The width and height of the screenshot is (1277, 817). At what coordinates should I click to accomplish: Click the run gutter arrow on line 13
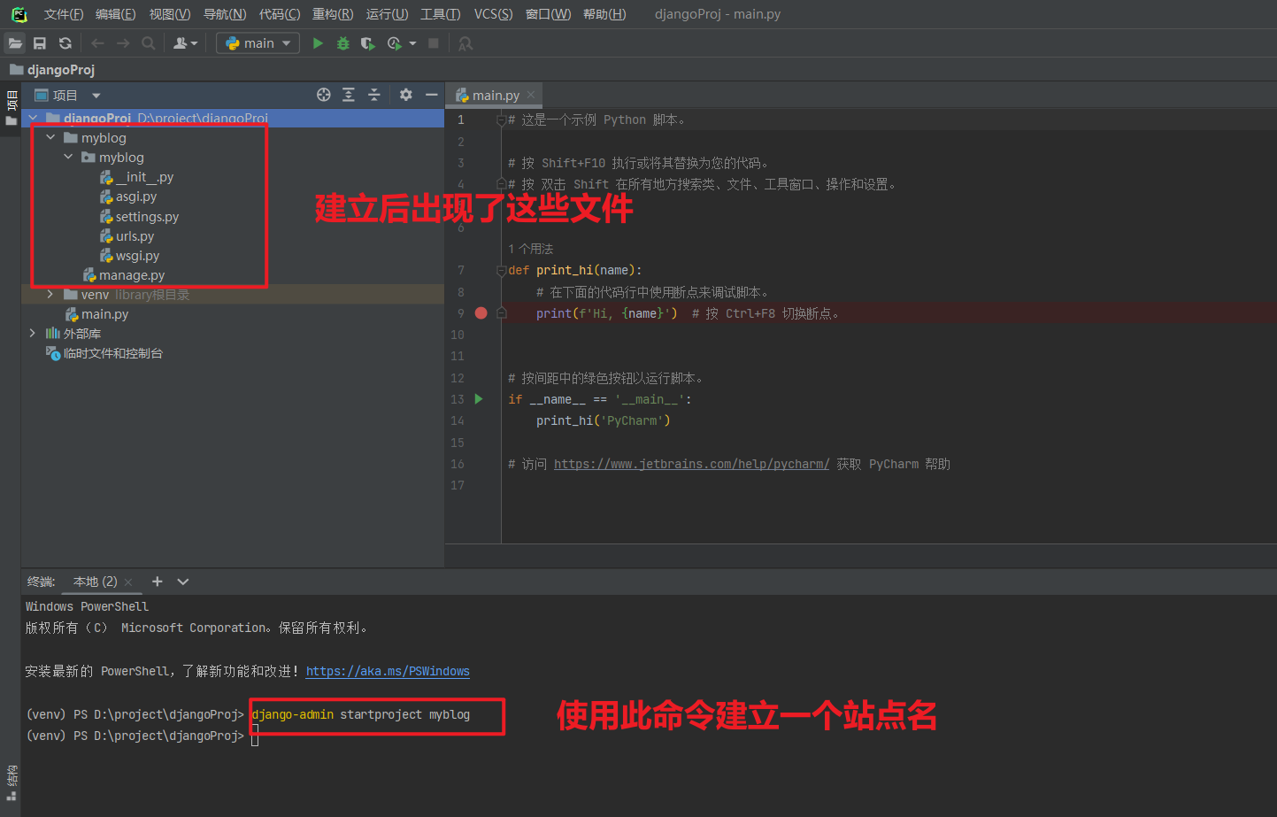[x=479, y=399]
